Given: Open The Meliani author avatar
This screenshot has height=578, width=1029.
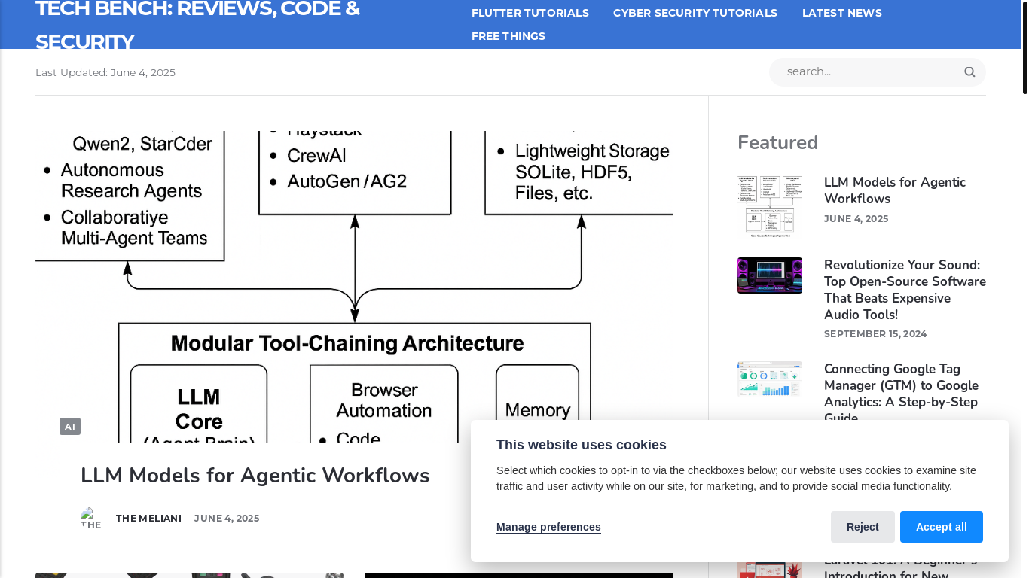Looking at the screenshot, I should point(91,519).
